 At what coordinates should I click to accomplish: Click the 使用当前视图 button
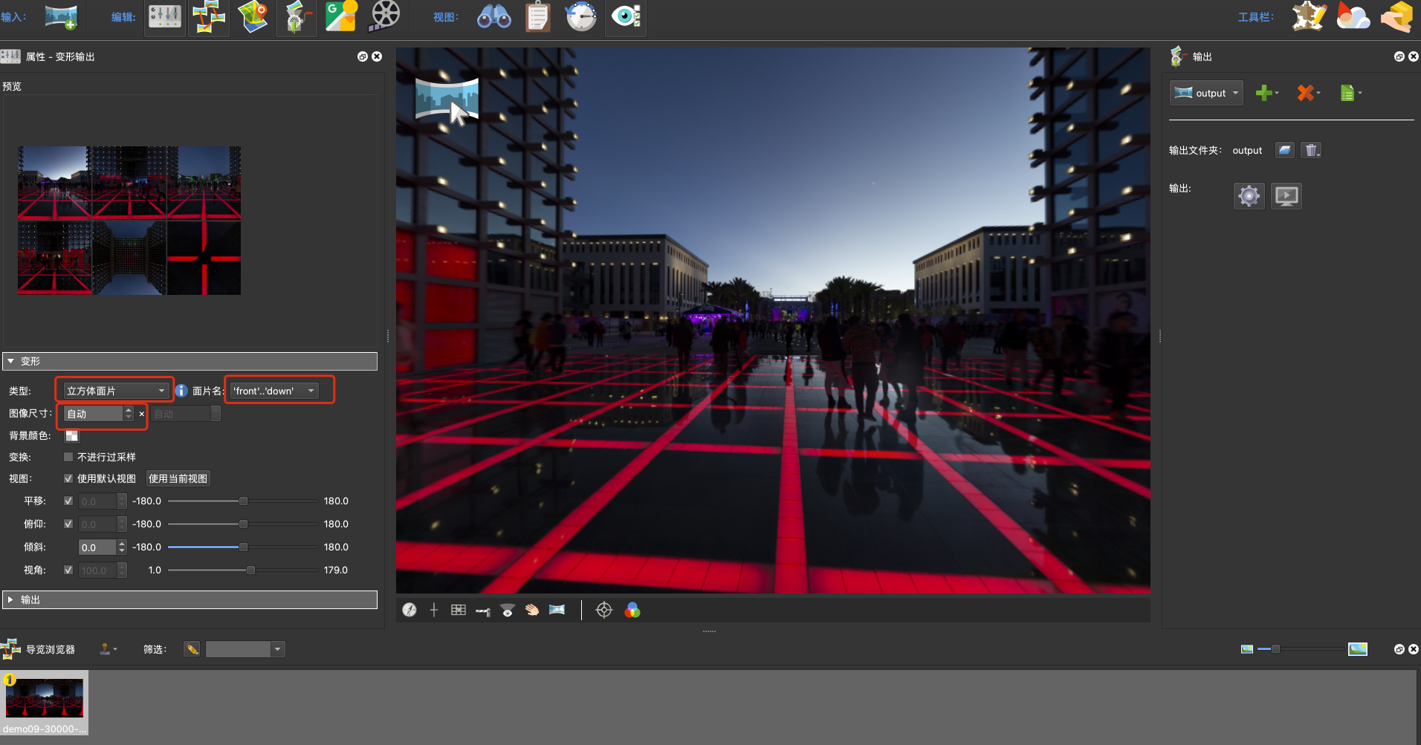178,478
